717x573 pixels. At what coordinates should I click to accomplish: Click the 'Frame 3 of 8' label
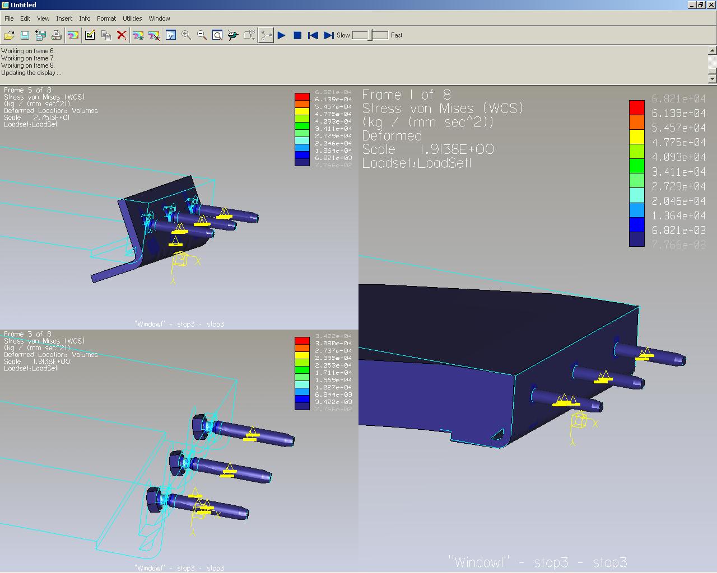tap(27, 334)
